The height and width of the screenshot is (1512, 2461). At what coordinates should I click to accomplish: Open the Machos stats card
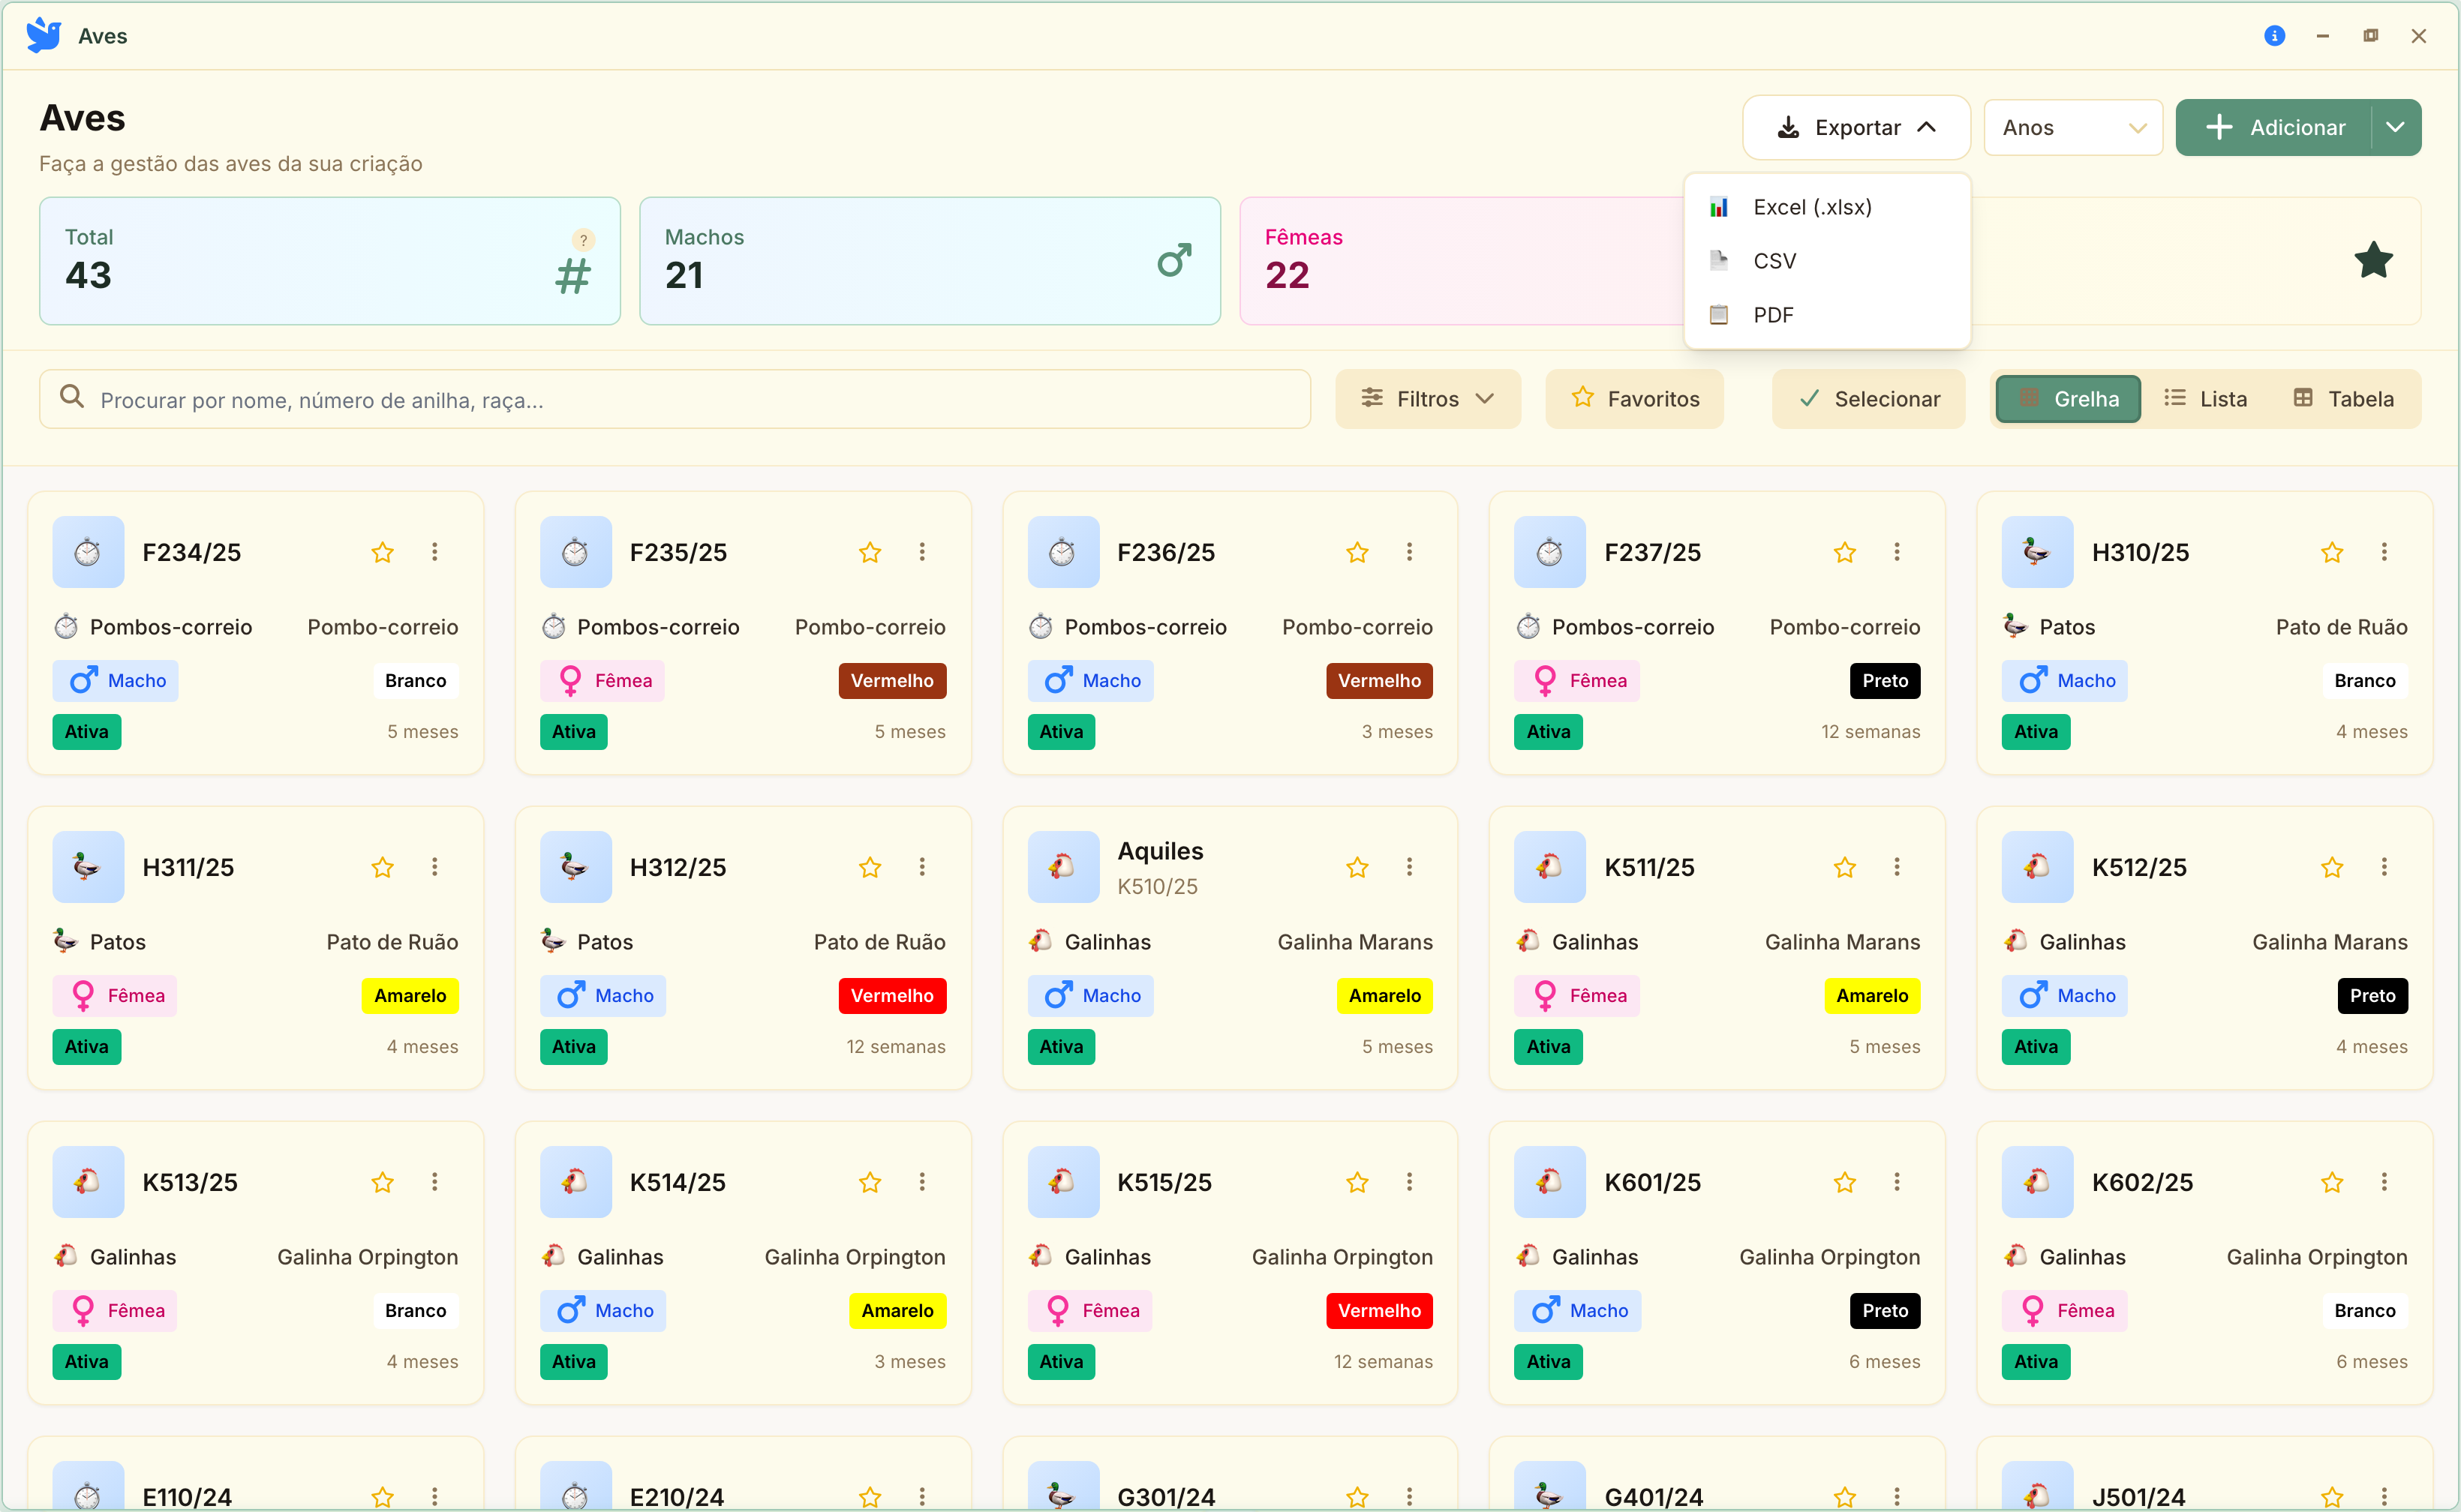pos(930,261)
